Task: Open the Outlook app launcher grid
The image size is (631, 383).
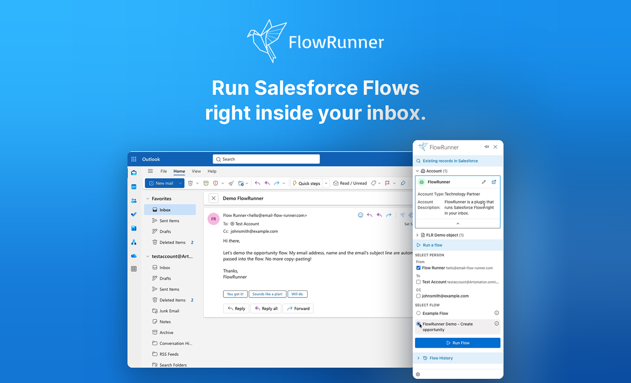Action: (x=134, y=159)
